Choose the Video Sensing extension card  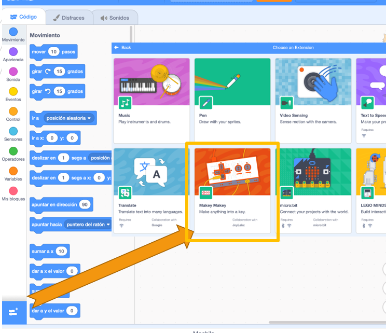click(313, 101)
